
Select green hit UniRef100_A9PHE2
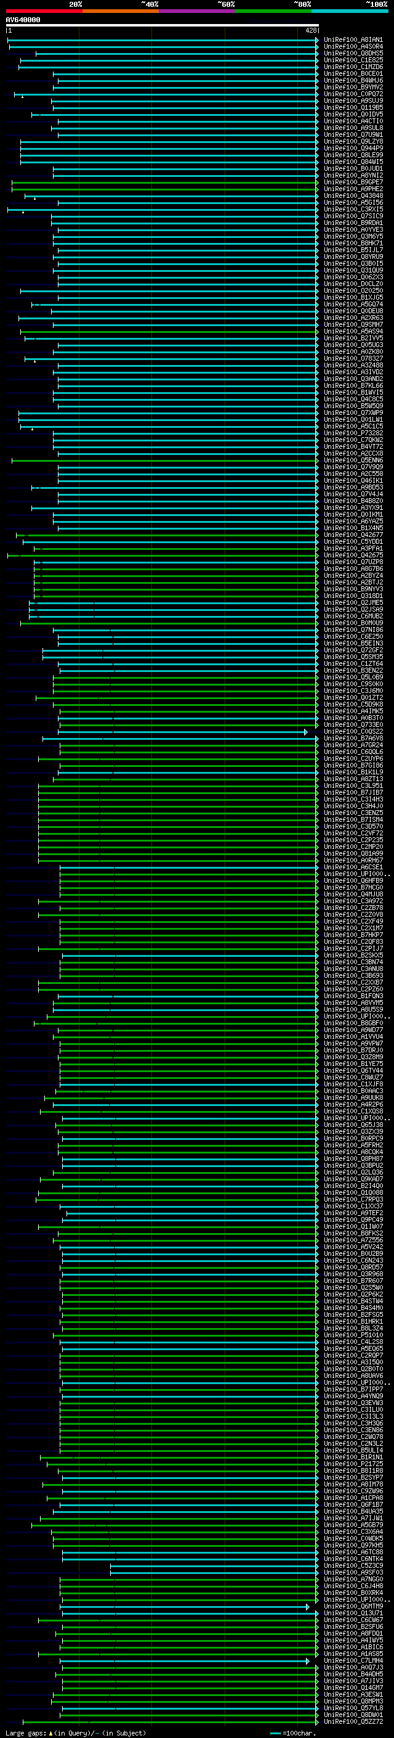coord(353,189)
